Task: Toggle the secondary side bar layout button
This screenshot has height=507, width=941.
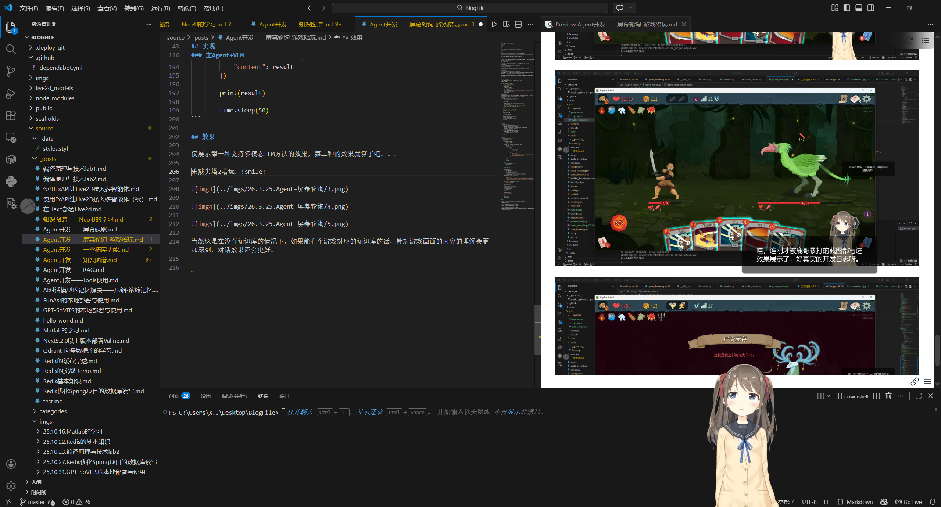Action: pyautogui.click(x=871, y=8)
